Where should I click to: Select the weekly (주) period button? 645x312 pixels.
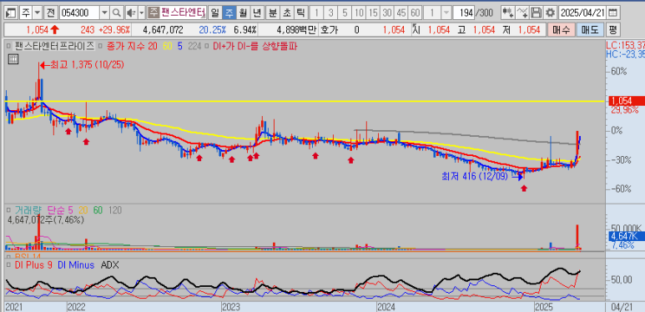coord(229,13)
